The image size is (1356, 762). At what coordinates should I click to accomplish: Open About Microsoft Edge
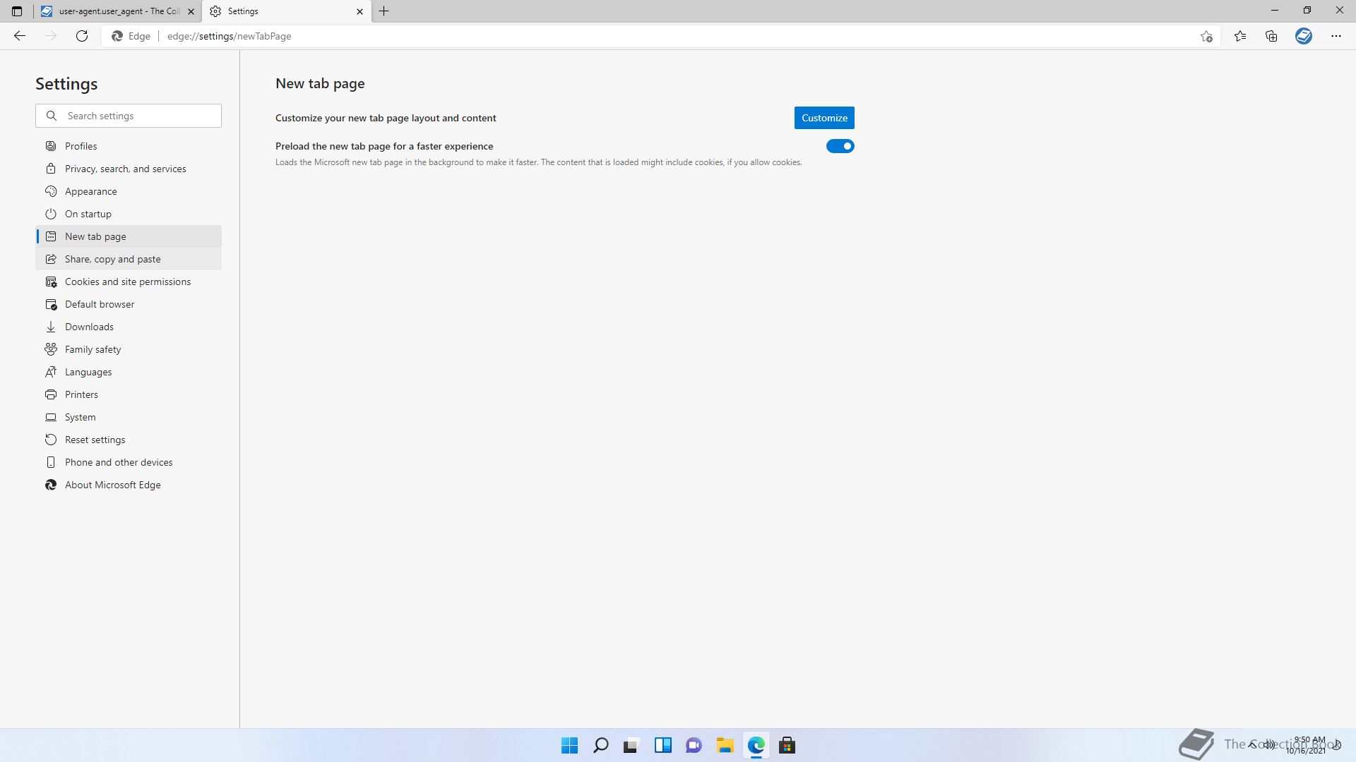[129, 485]
